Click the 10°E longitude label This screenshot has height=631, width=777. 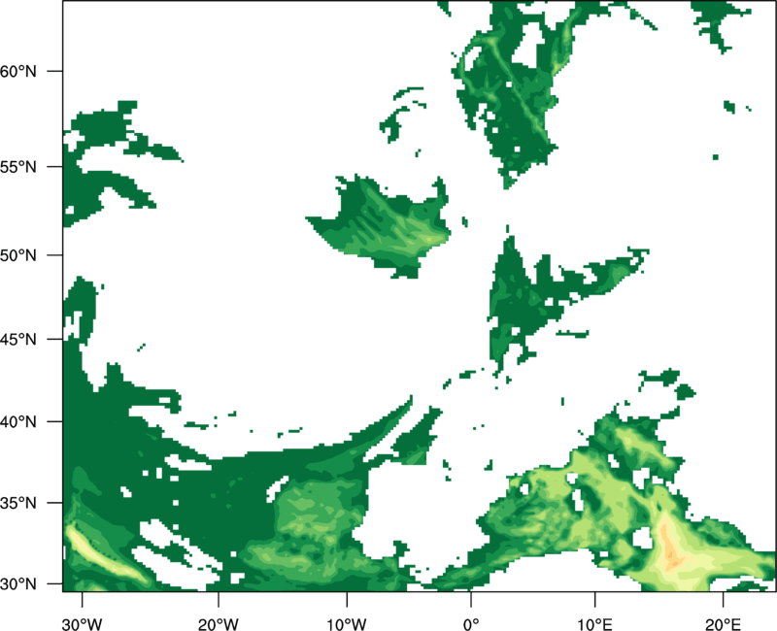(595, 624)
